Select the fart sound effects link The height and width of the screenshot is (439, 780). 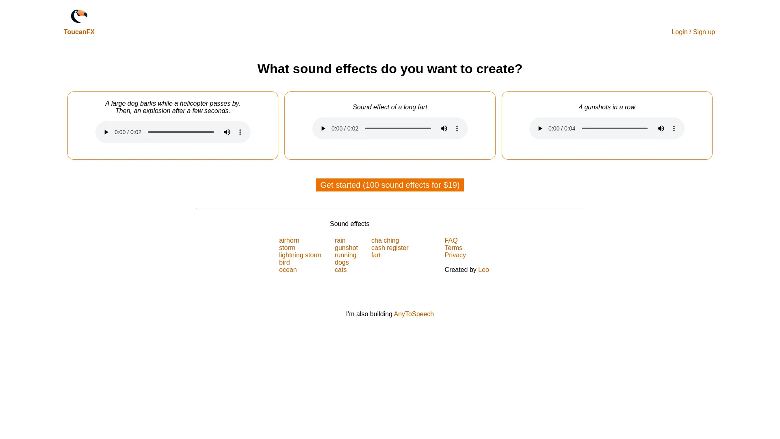coord(375,254)
